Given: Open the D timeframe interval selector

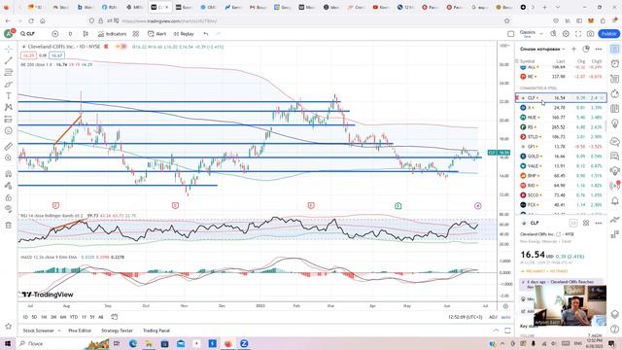Looking at the screenshot, I should coord(70,34).
